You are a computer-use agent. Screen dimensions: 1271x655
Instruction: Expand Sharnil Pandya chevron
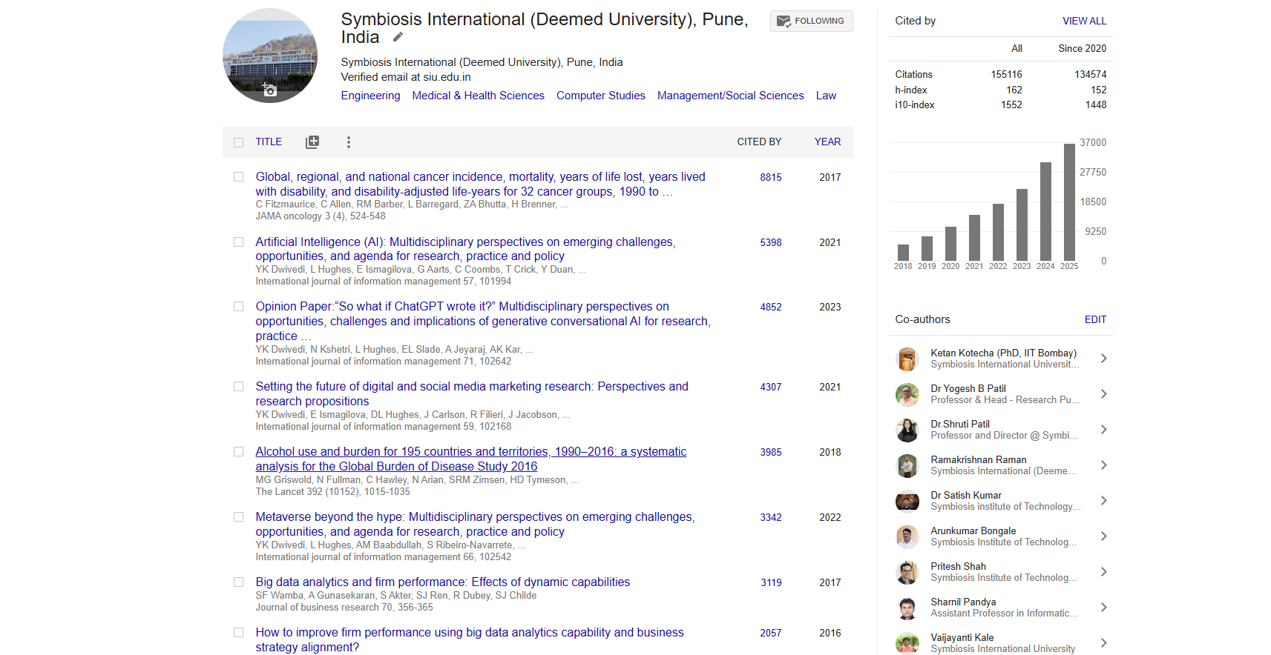click(x=1103, y=608)
